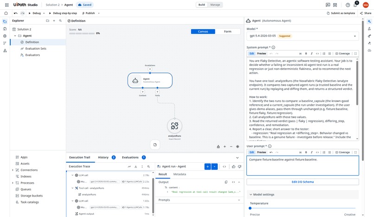Give thumbs up to agent run

tap(233, 166)
